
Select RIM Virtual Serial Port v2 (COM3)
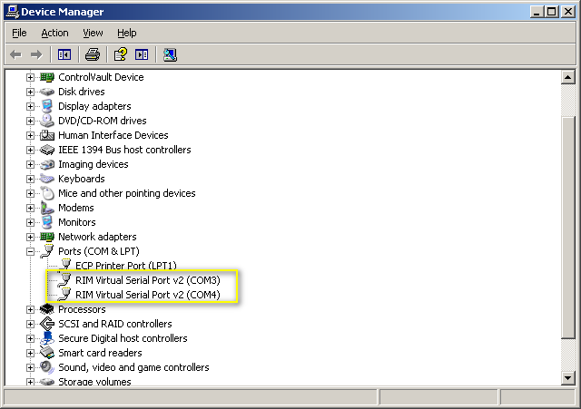coord(147,280)
